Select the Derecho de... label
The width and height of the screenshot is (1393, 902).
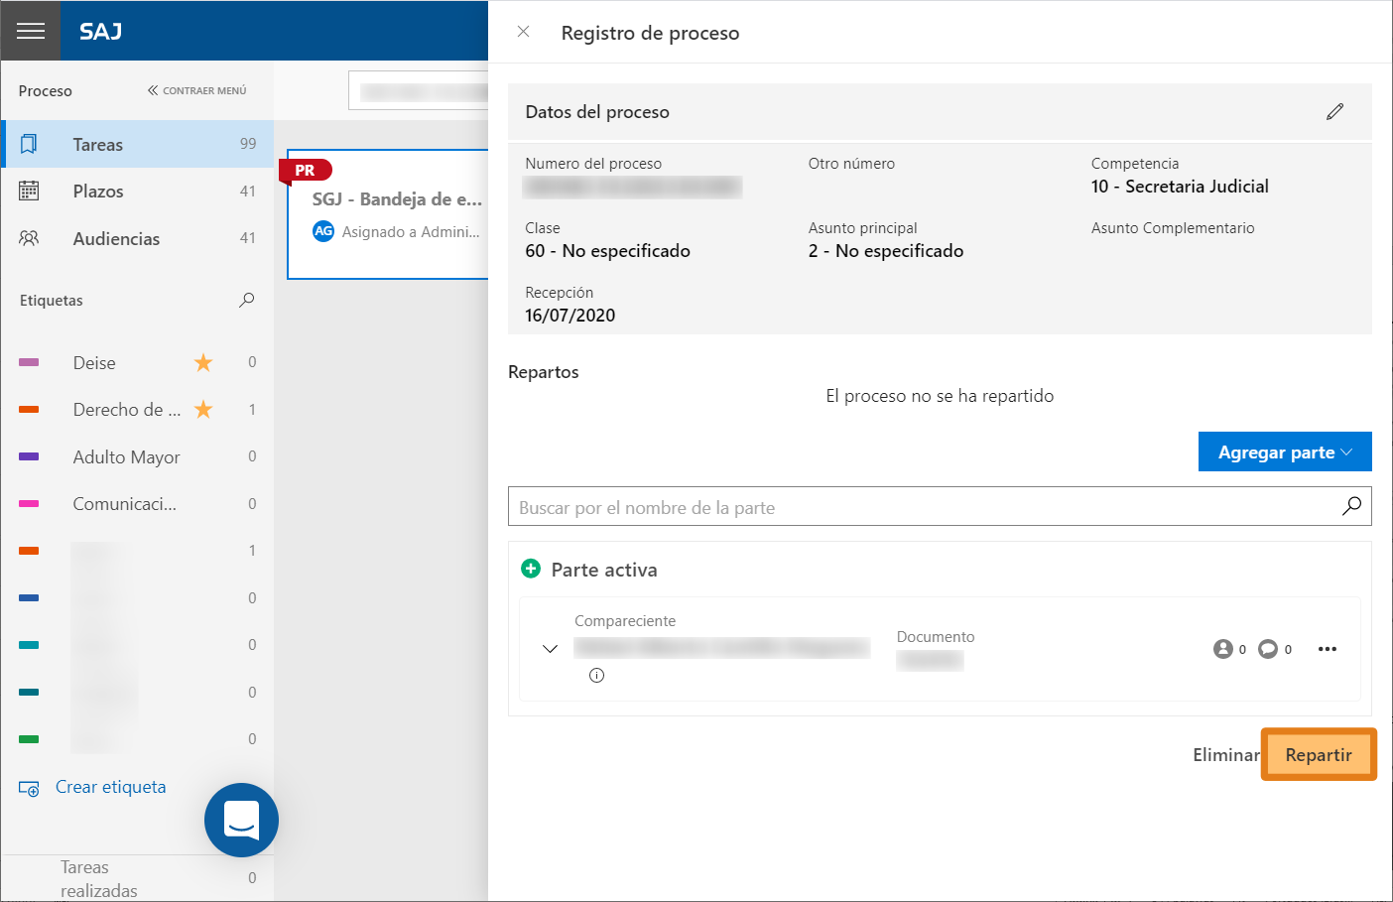127,409
